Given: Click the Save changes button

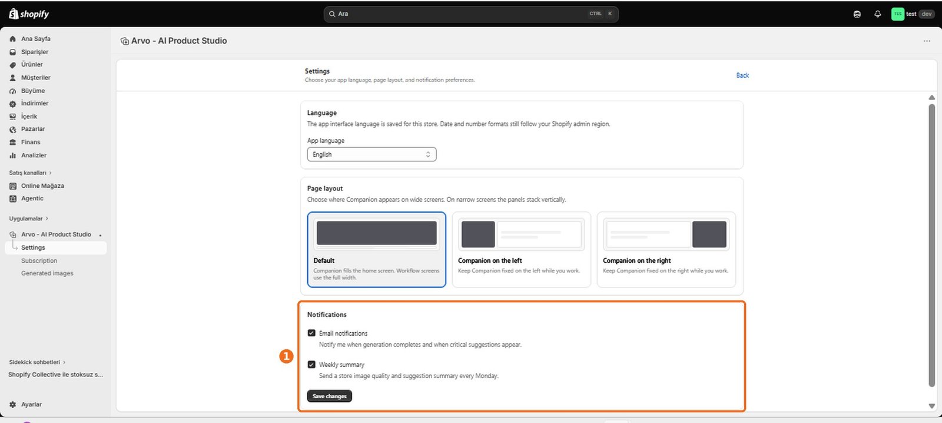Looking at the screenshot, I should (329, 396).
